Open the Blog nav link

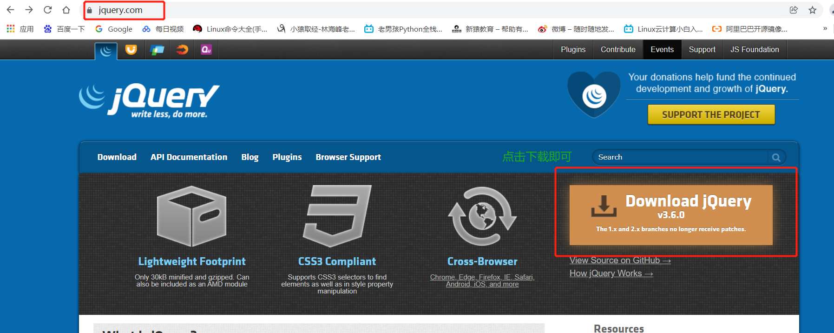pyautogui.click(x=250, y=157)
